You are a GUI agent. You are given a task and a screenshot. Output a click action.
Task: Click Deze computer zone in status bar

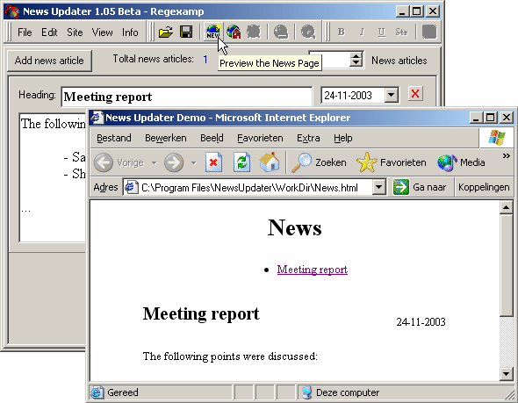348,392
